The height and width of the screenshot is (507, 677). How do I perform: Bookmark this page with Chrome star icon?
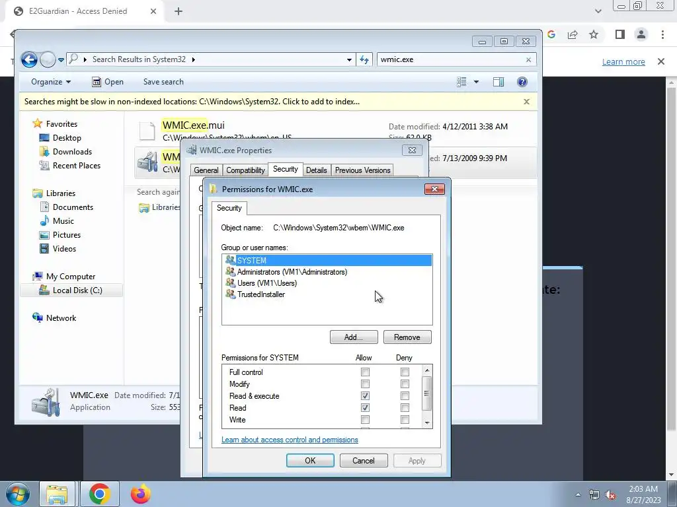pyautogui.click(x=594, y=34)
